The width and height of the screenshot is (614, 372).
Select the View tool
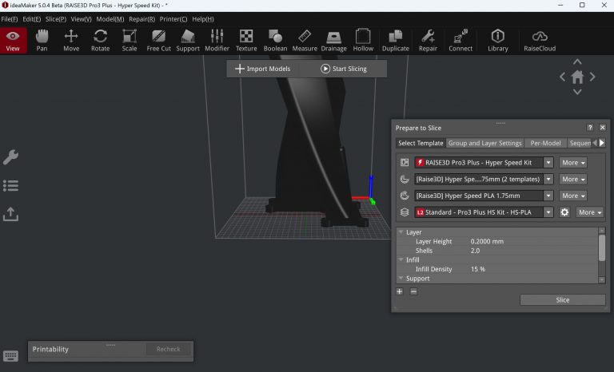pos(13,40)
